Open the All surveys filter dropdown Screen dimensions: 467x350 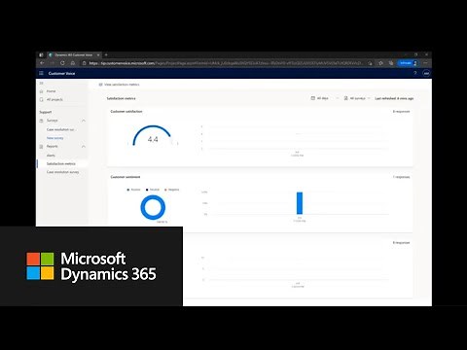tap(357, 98)
